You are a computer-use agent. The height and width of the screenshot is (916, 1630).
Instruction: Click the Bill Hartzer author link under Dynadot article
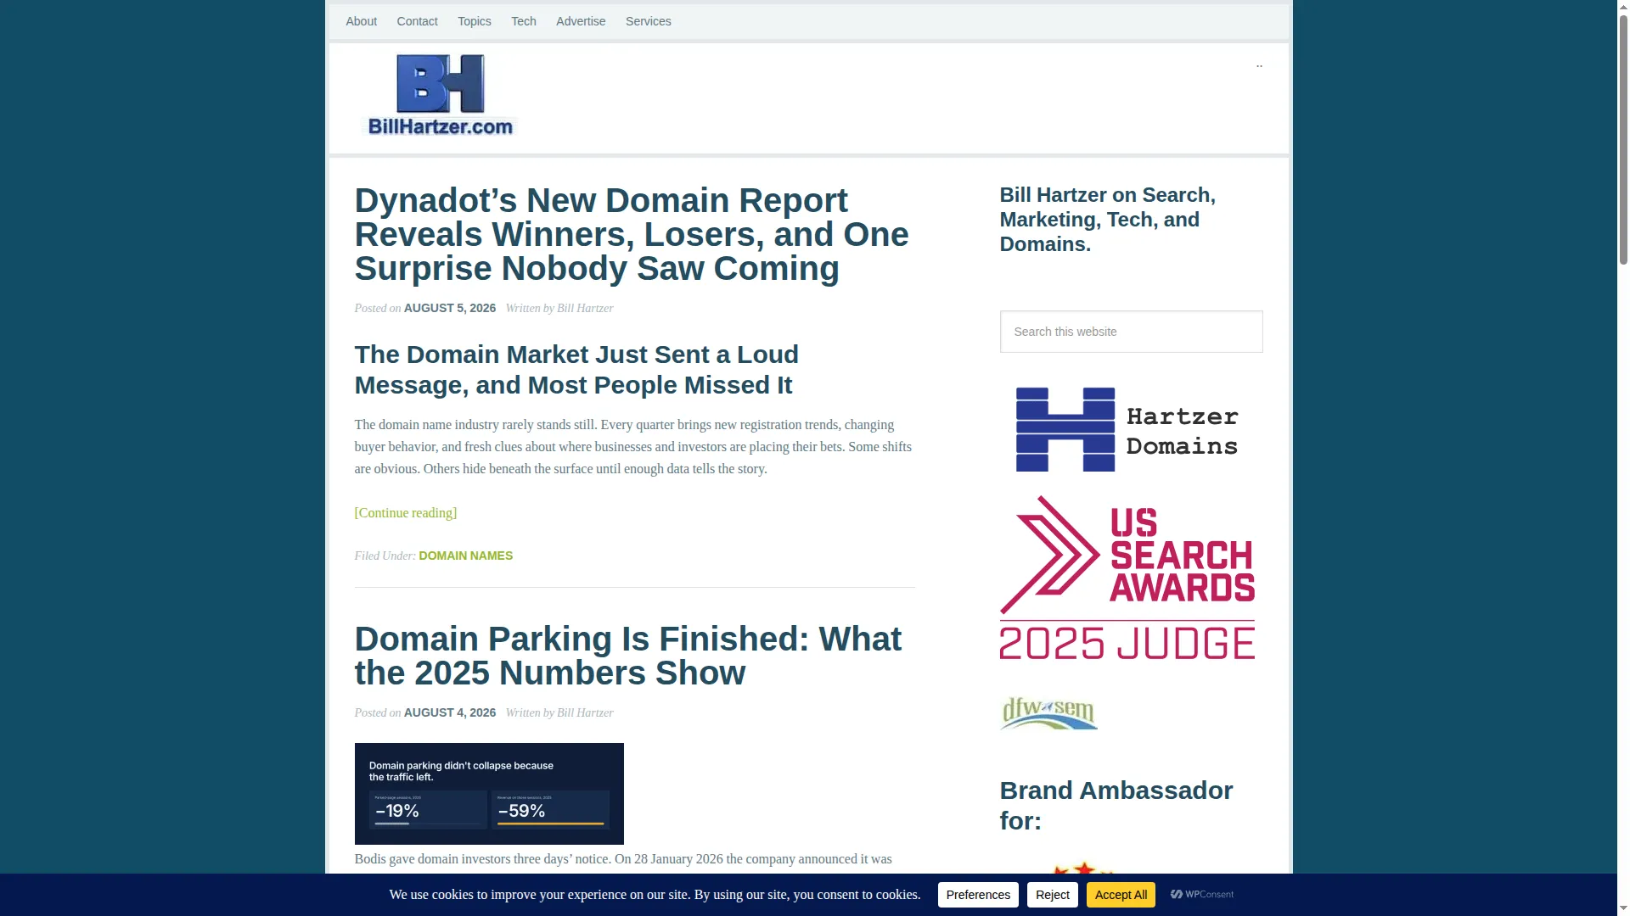[x=585, y=308]
